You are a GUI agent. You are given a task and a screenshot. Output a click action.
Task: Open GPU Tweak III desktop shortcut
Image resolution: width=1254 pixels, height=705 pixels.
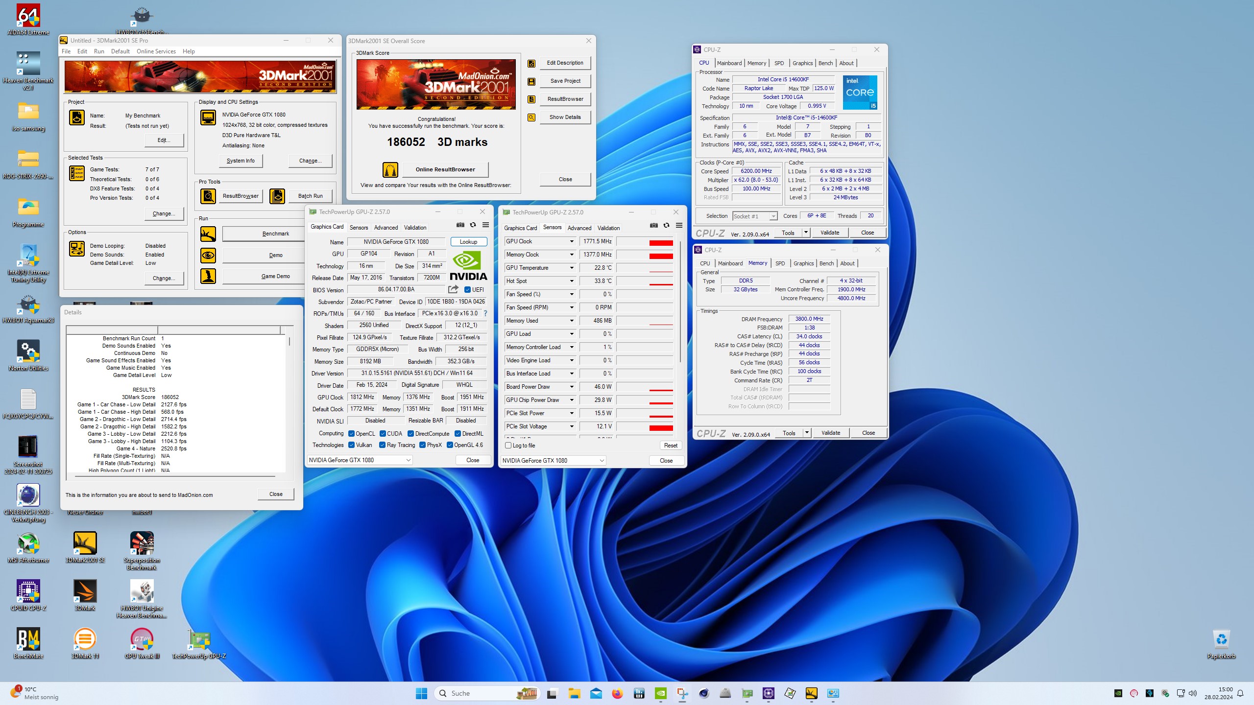click(x=142, y=643)
